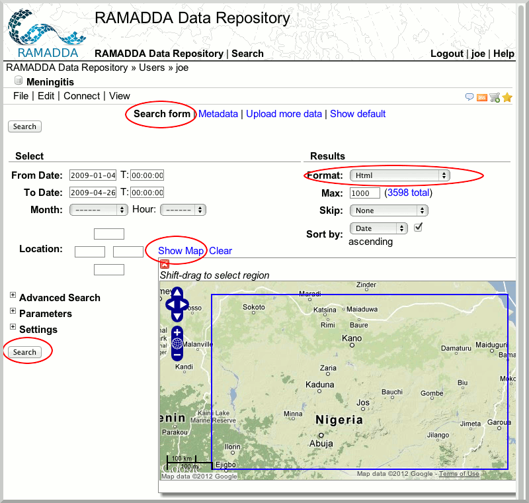
Task: Zoom out on the map
Action: pyautogui.click(x=177, y=355)
